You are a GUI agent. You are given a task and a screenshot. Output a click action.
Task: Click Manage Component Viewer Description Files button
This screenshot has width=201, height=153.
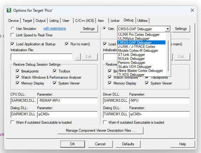tap(100, 130)
